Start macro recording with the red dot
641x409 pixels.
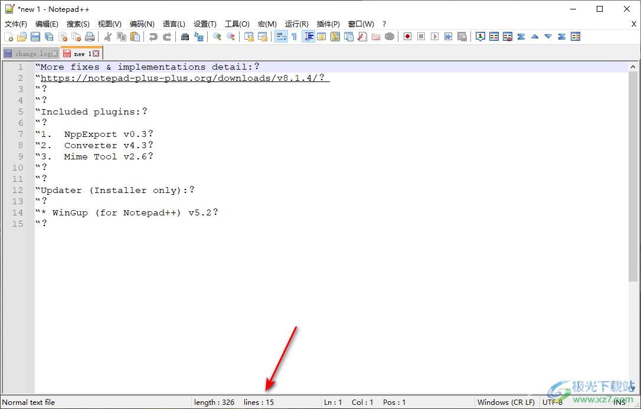(408, 37)
